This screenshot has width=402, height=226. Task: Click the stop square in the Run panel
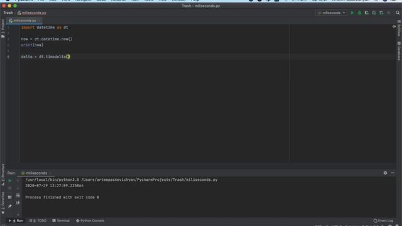tap(10, 188)
